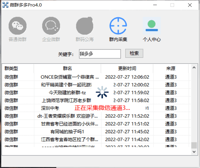Open the 群码公海 icon
Viewport: 200px width, 168px height.
[x=85, y=26]
